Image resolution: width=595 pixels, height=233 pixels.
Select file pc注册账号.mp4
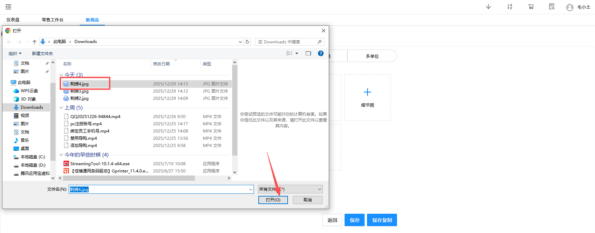click(86, 124)
